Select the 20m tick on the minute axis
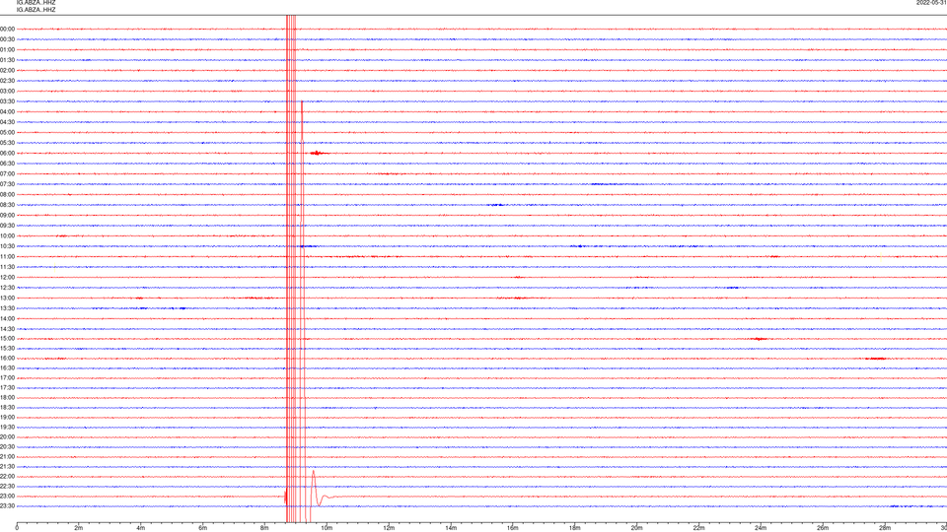Screen dimensions: 947x532 pyautogui.click(x=636, y=528)
